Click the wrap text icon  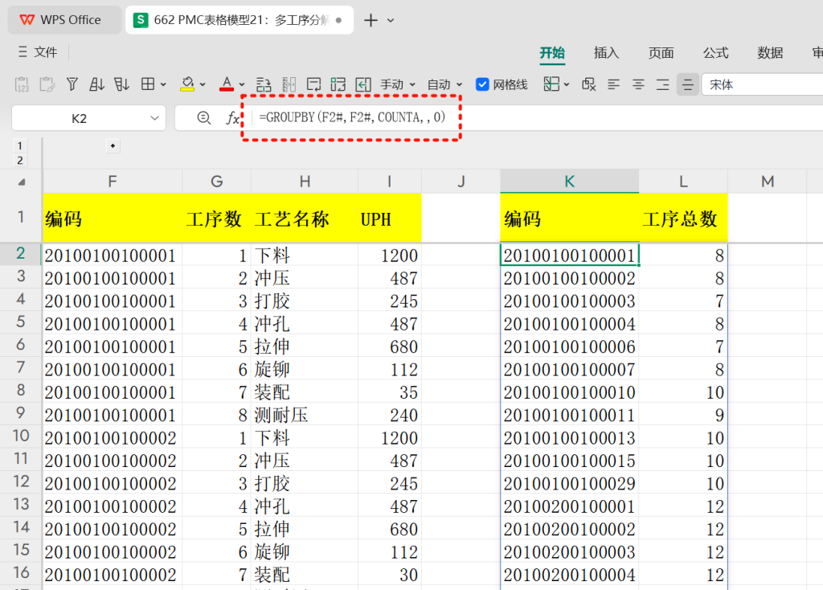264,84
